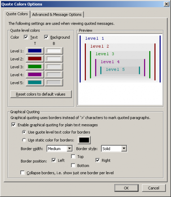Open Level 1 background color swatch
This screenshot has height=197, width=171.
(x=54, y=51)
